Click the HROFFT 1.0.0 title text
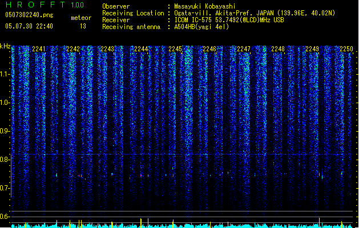This screenshot has height=228, width=359. [45, 5]
